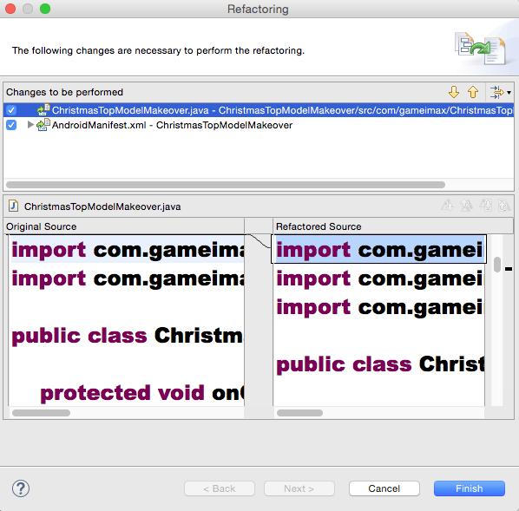Click the help question mark icon
The width and height of the screenshot is (519, 511).
pyautogui.click(x=21, y=488)
